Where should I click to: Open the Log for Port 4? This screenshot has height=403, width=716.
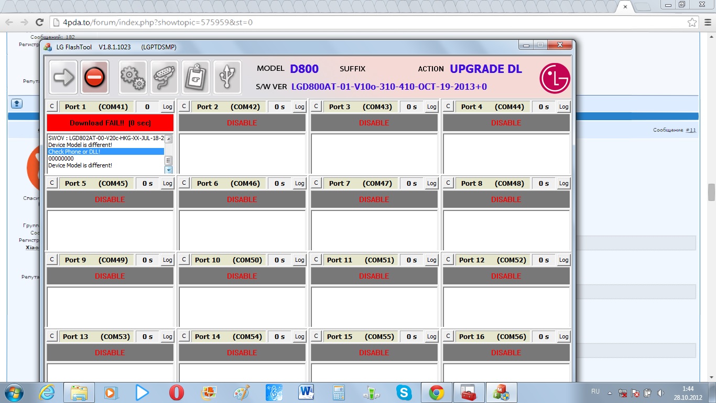[563, 107]
